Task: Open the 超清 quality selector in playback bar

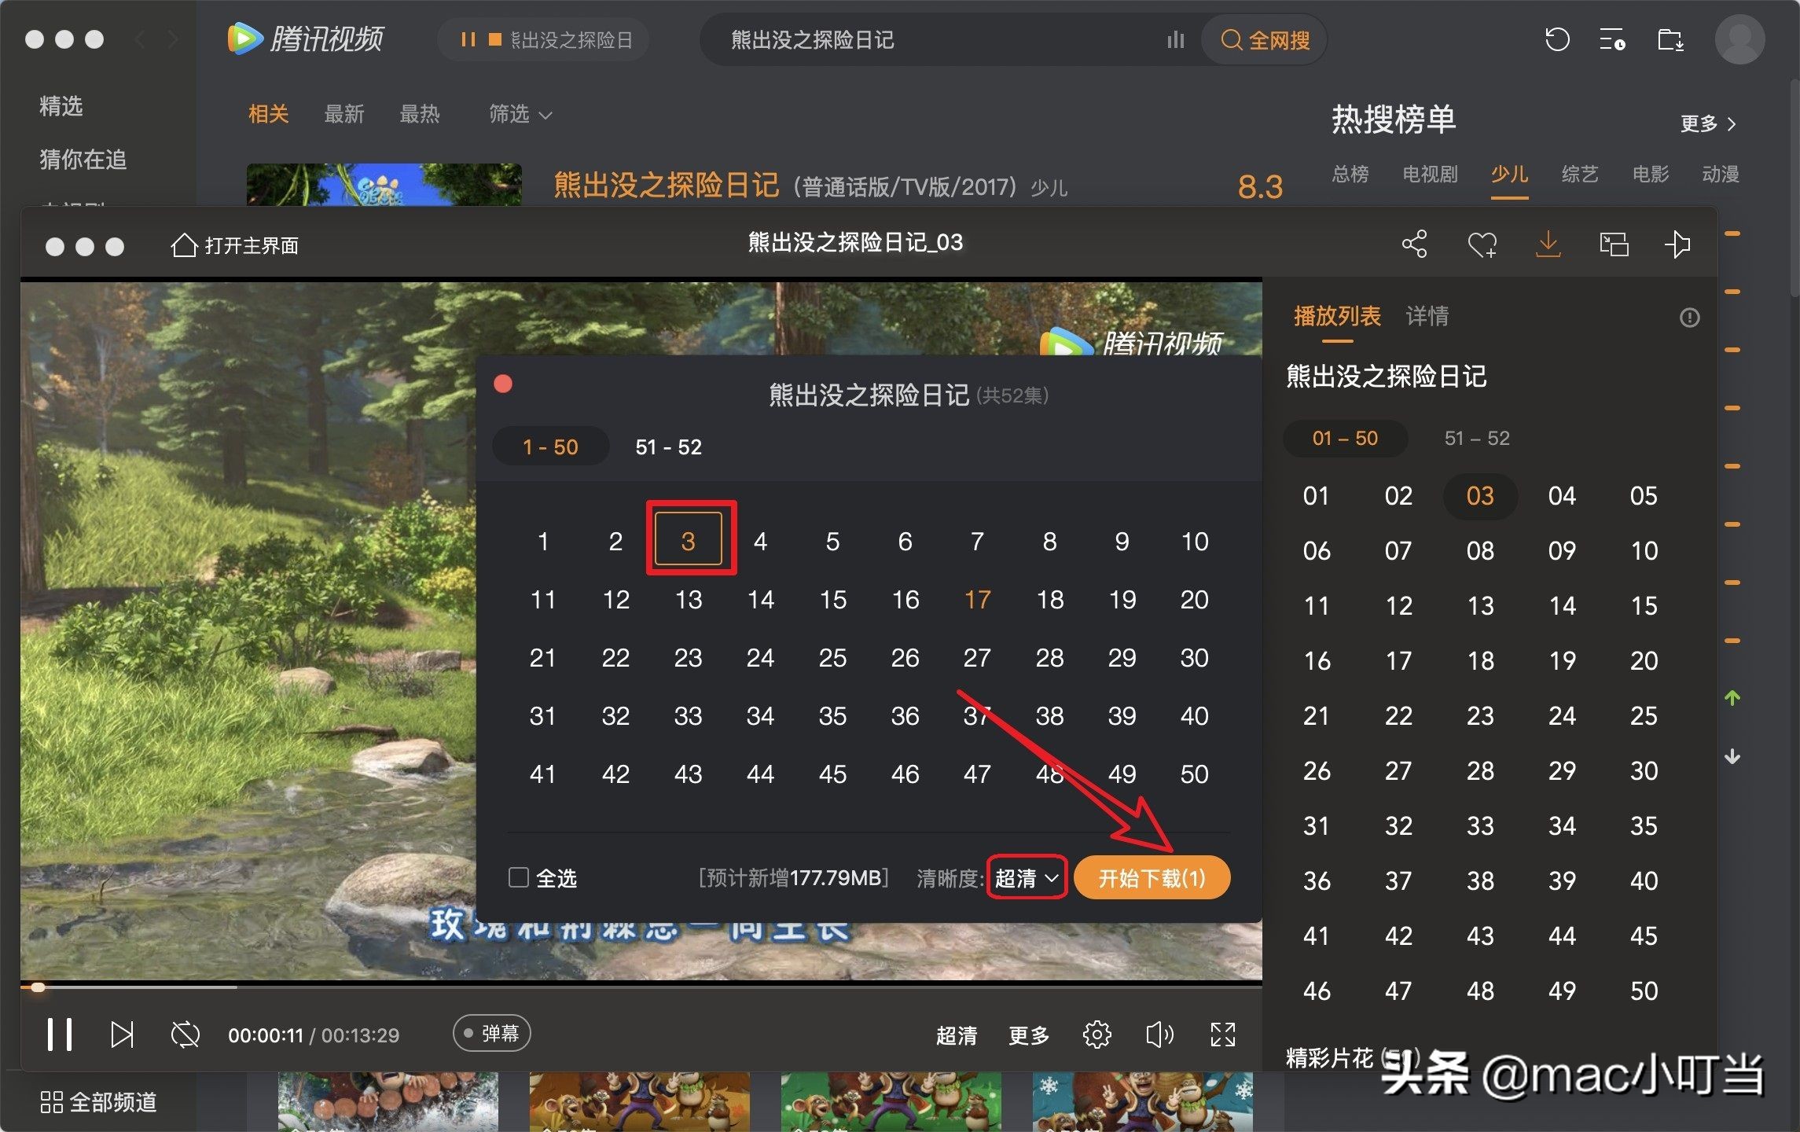Action: tap(956, 1035)
